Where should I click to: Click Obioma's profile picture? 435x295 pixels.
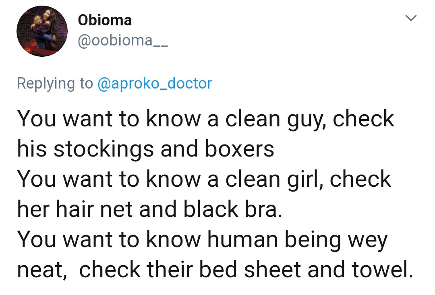tap(41, 31)
